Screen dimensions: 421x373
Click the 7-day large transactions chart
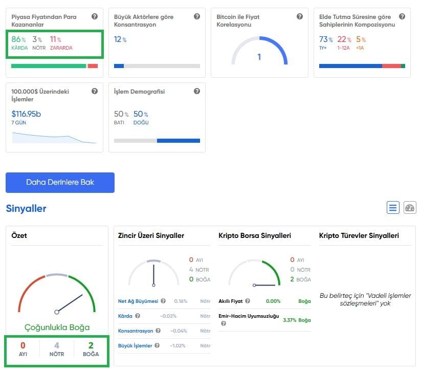54,138
